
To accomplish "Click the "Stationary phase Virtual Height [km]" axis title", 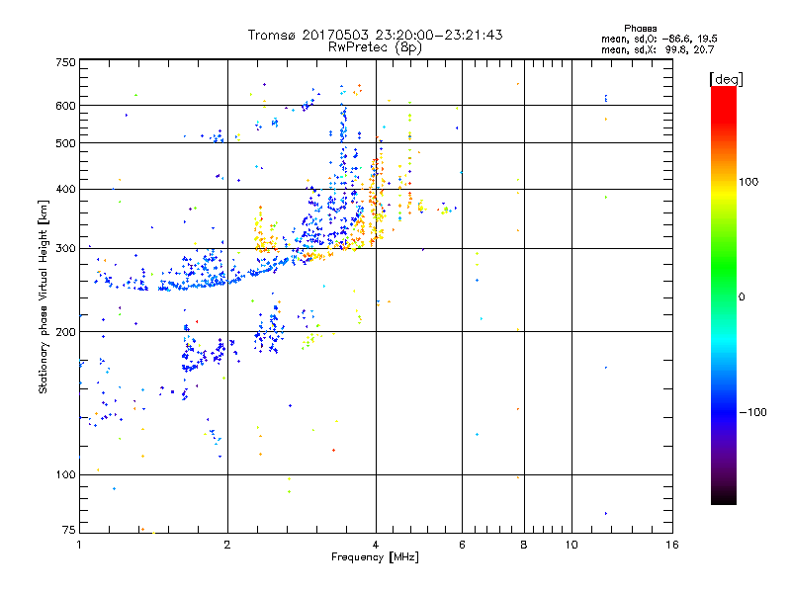I will [44, 296].
